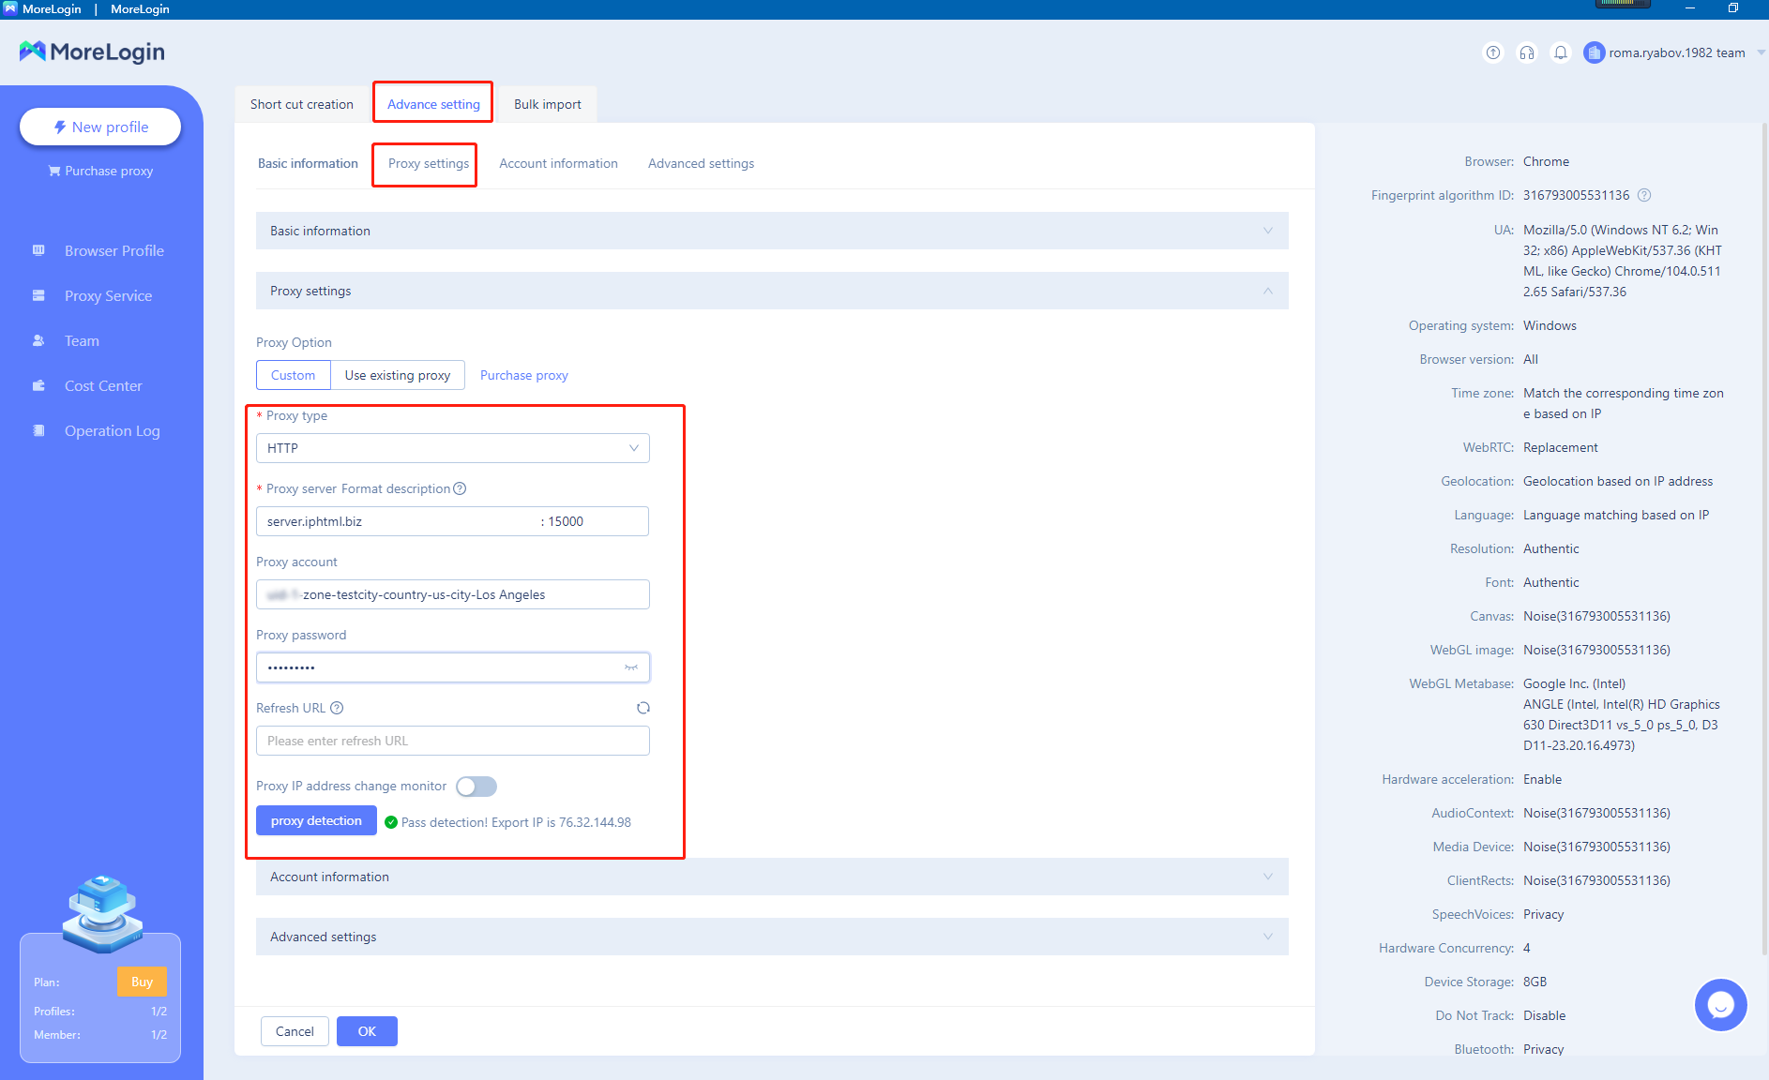Run proxy detection
The height and width of the screenshot is (1080, 1769).
coord(316,820)
